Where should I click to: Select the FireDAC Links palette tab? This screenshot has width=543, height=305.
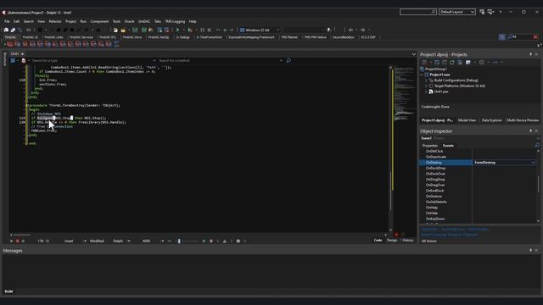[53, 37]
